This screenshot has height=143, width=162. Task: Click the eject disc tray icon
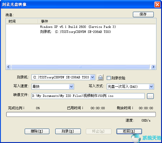tap(100, 78)
